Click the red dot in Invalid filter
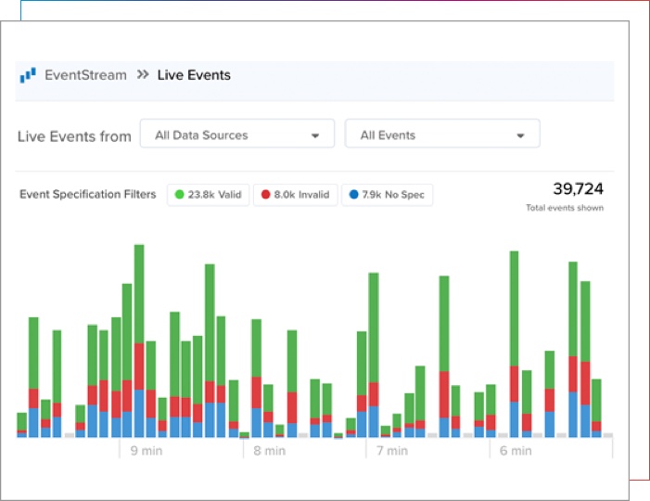 pos(265,195)
